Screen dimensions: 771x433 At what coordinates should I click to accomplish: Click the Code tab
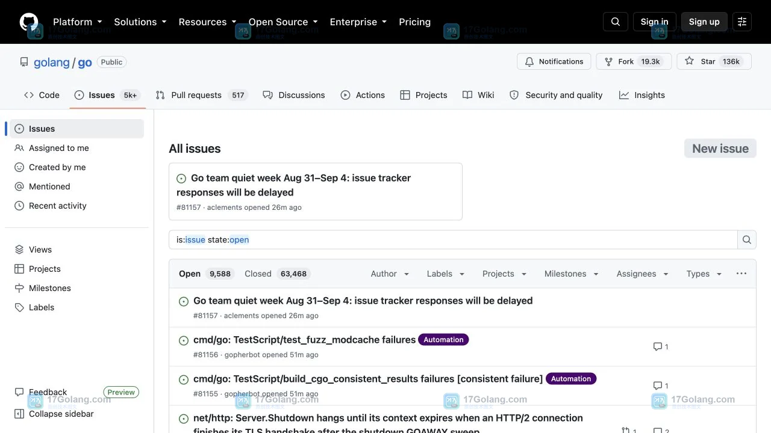(42, 95)
